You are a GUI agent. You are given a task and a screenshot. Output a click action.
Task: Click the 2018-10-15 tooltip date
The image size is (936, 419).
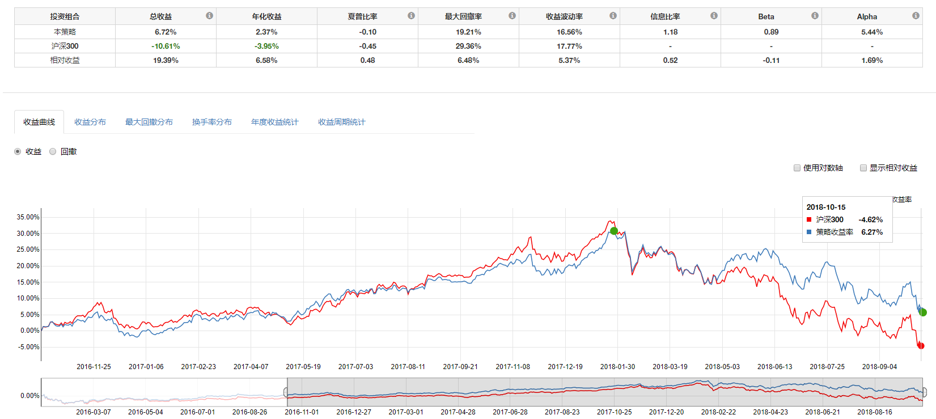point(826,207)
